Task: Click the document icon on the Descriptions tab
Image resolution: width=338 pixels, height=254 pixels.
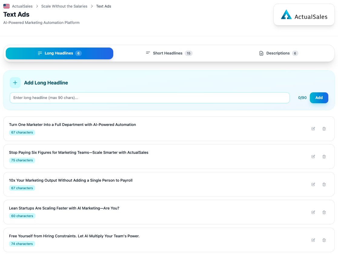Action: tap(261, 53)
